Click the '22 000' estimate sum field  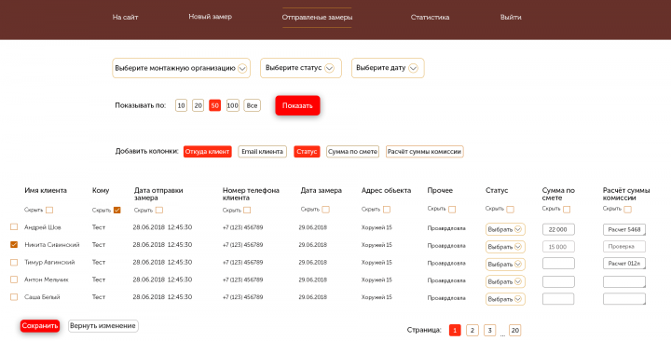[558, 229]
